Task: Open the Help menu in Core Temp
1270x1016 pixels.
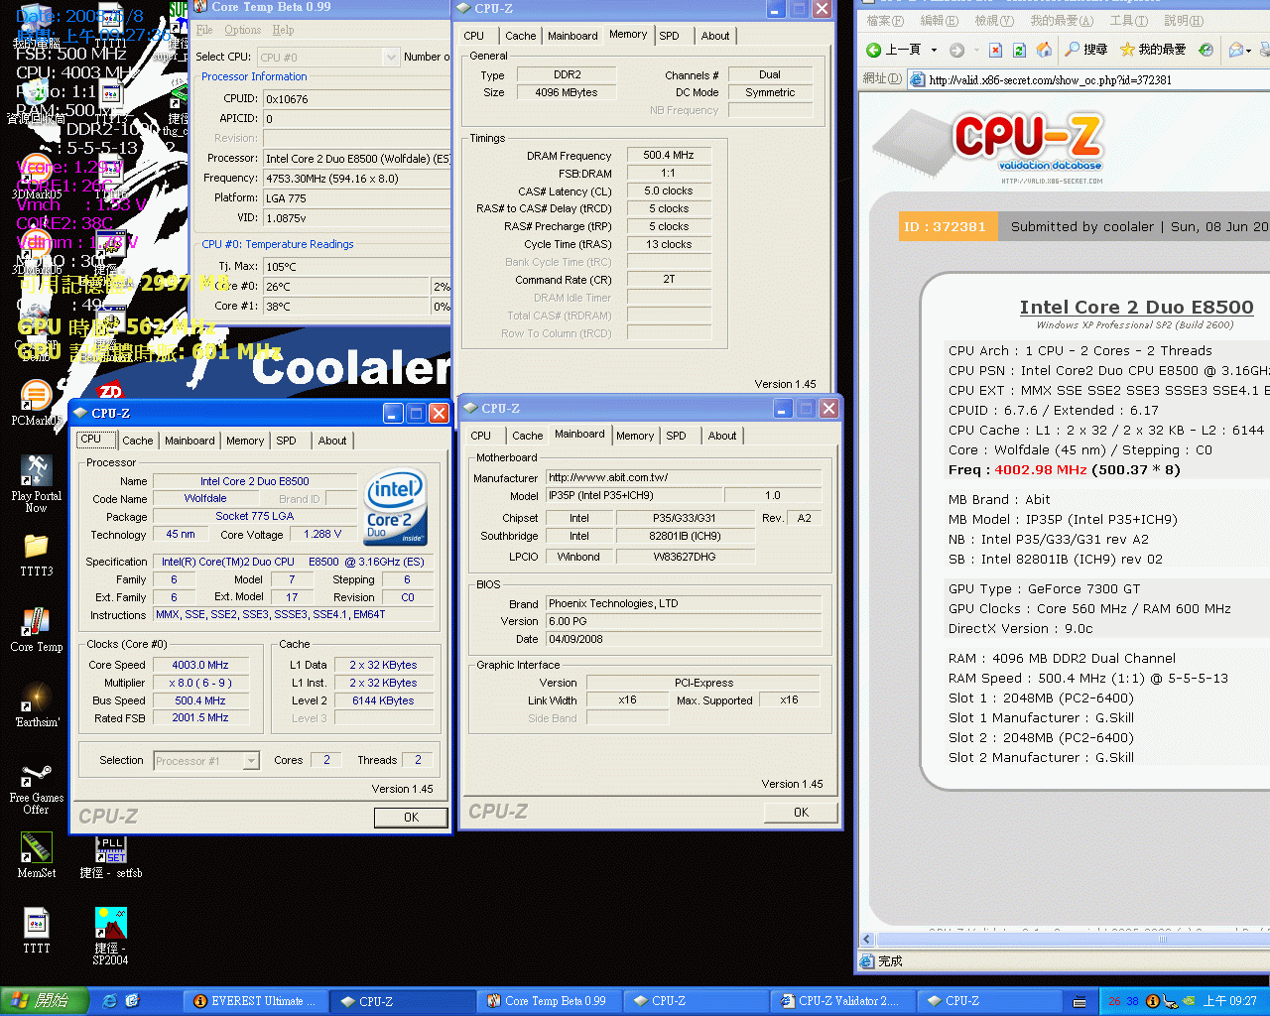Action: [283, 30]
